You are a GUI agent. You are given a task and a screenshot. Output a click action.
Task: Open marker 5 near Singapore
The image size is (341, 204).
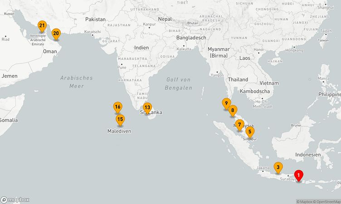249,132
